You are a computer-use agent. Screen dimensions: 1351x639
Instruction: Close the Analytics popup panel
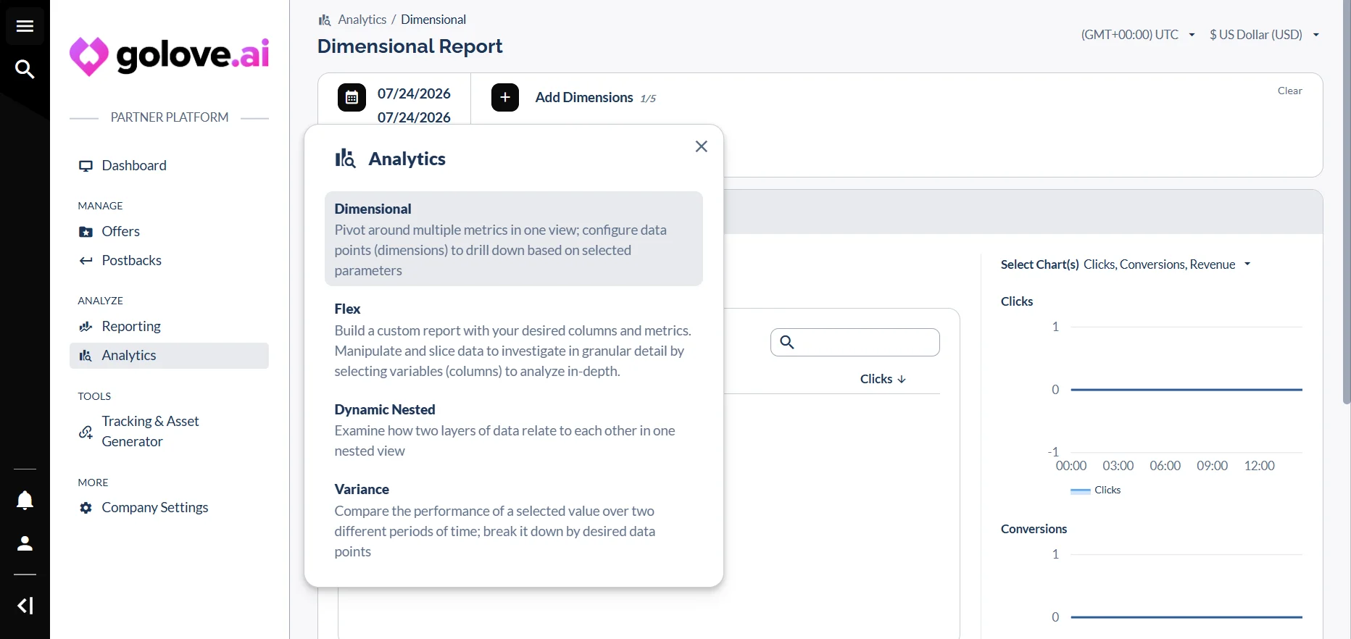pyautogui.click(x=701, y=146)
